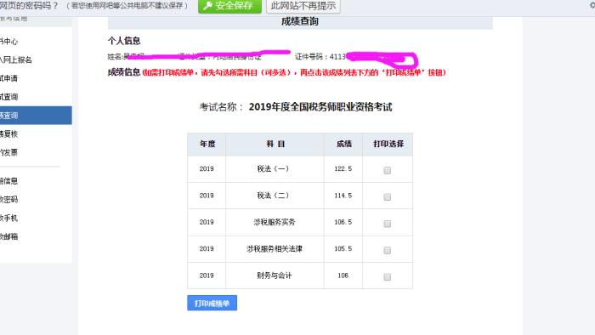Image resolution: width=595 pixels, height=335 pixels.
Task: Click the score 114.5
Action: (x=343, y=196)
